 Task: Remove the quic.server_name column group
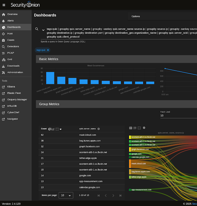tap(99, 129)
